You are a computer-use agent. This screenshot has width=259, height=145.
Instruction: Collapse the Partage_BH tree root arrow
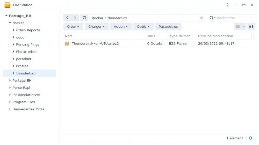coord(6,16)
